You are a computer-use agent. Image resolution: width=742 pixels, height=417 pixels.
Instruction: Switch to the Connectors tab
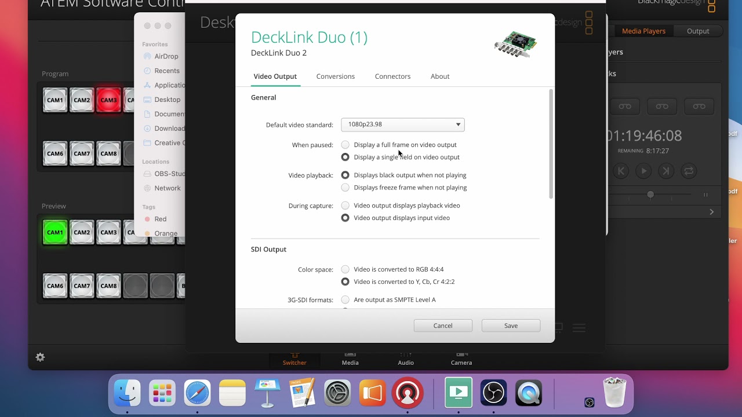[392, 76]
